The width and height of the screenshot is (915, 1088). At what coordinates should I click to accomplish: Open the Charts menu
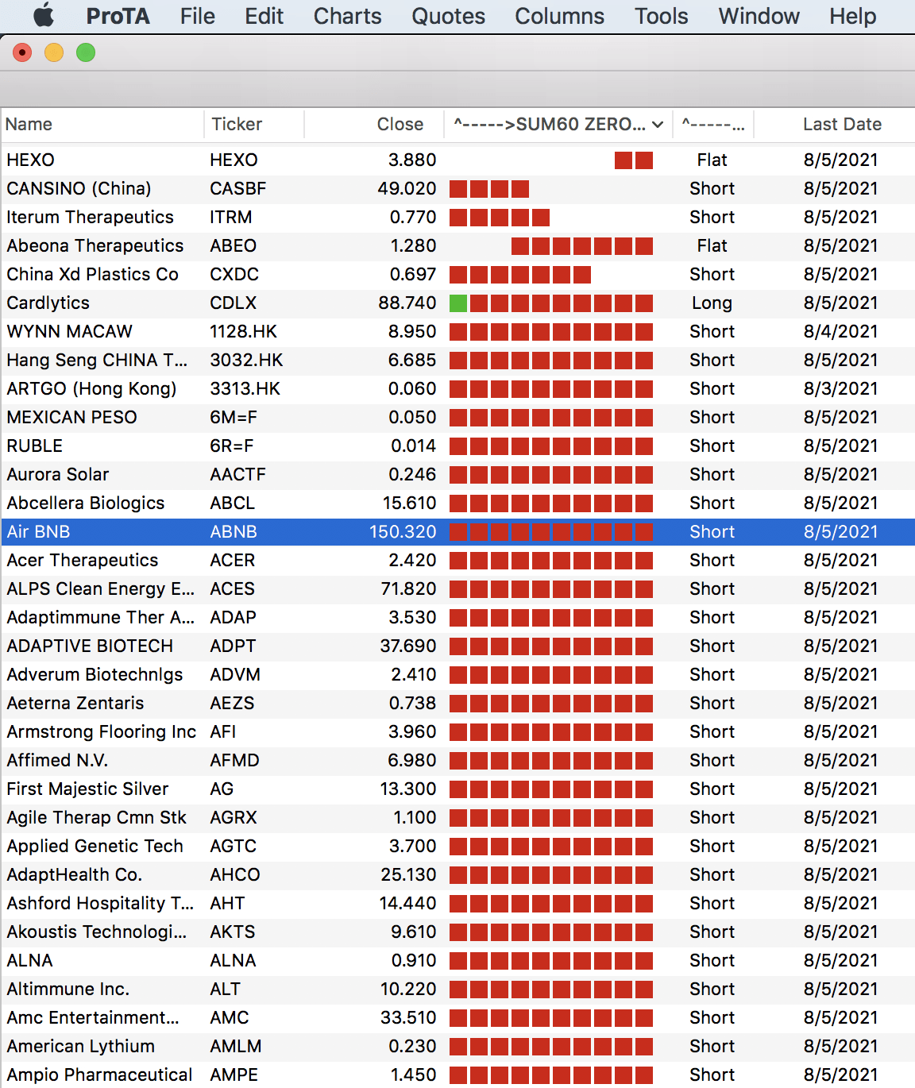(x=347, y=16)
